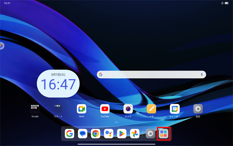Launch the Meet app

pyautogui.click(x=82, y=109)
